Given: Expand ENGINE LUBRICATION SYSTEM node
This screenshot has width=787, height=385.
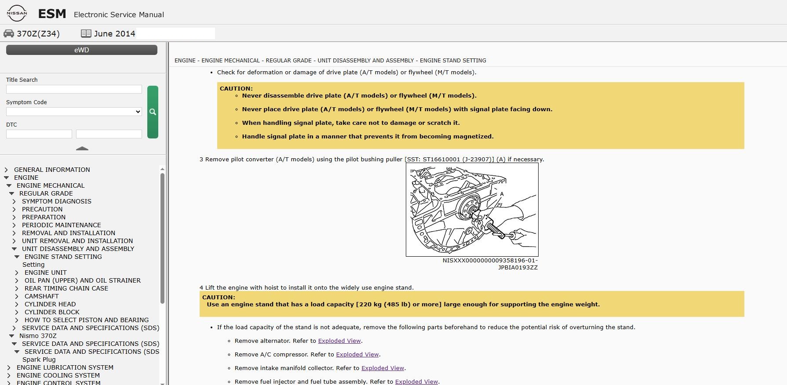Looking at the screenshot, I should click(x=9, y=367).
